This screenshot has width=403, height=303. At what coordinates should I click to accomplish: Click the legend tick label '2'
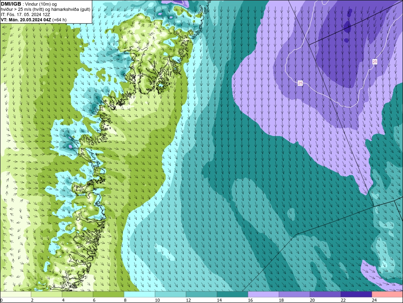pyautogui.click(x=32, y=300)
